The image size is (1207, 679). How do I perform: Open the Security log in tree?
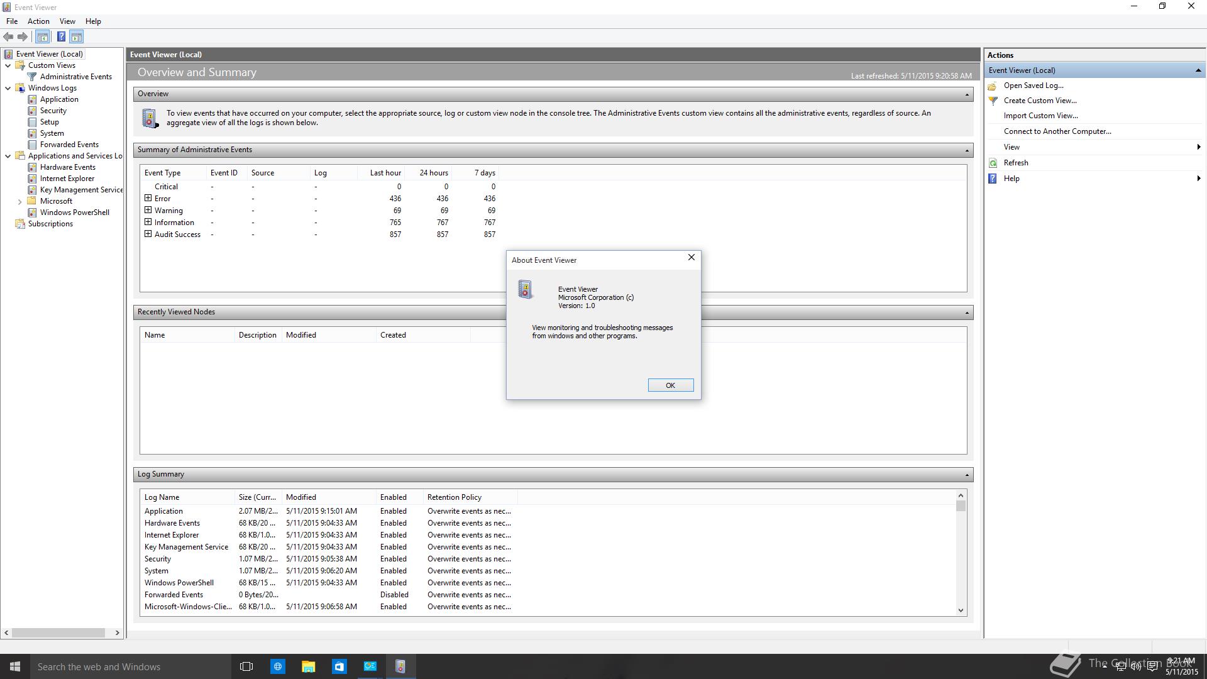53,111
